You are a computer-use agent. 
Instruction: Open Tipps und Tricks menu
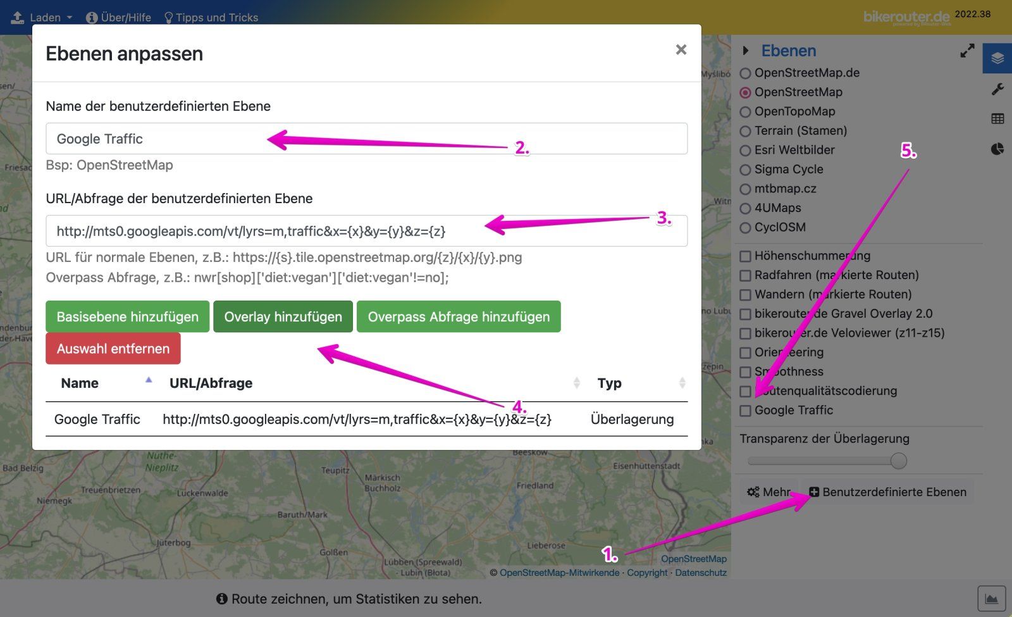tap(211, 17)
